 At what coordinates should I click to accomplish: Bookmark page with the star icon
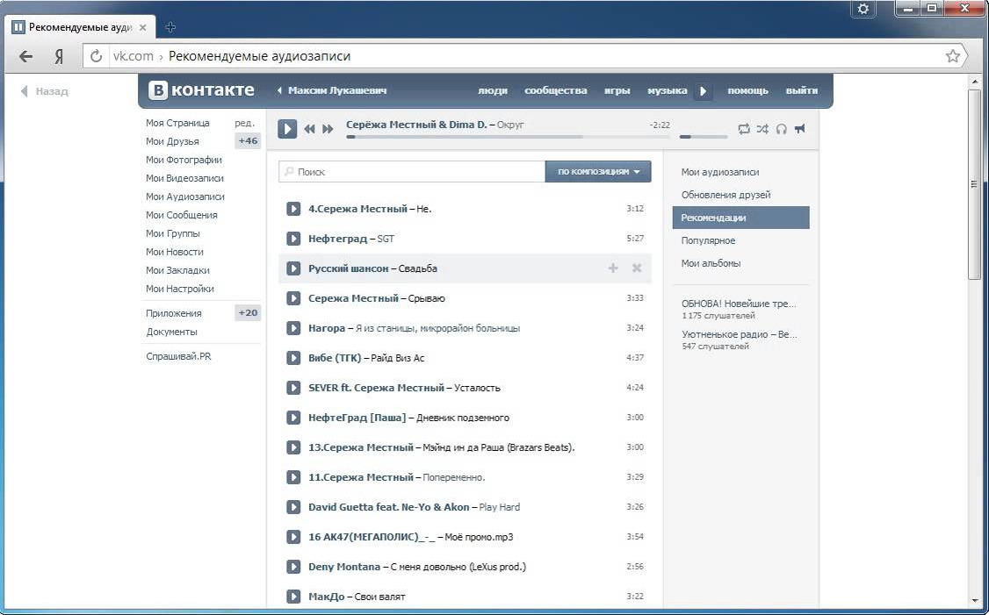tap(952, 56)
